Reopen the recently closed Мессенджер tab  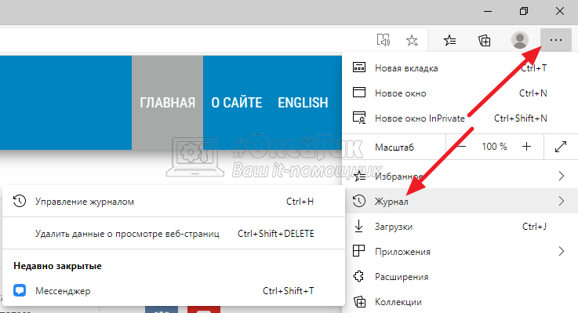[x=173, y=290]
